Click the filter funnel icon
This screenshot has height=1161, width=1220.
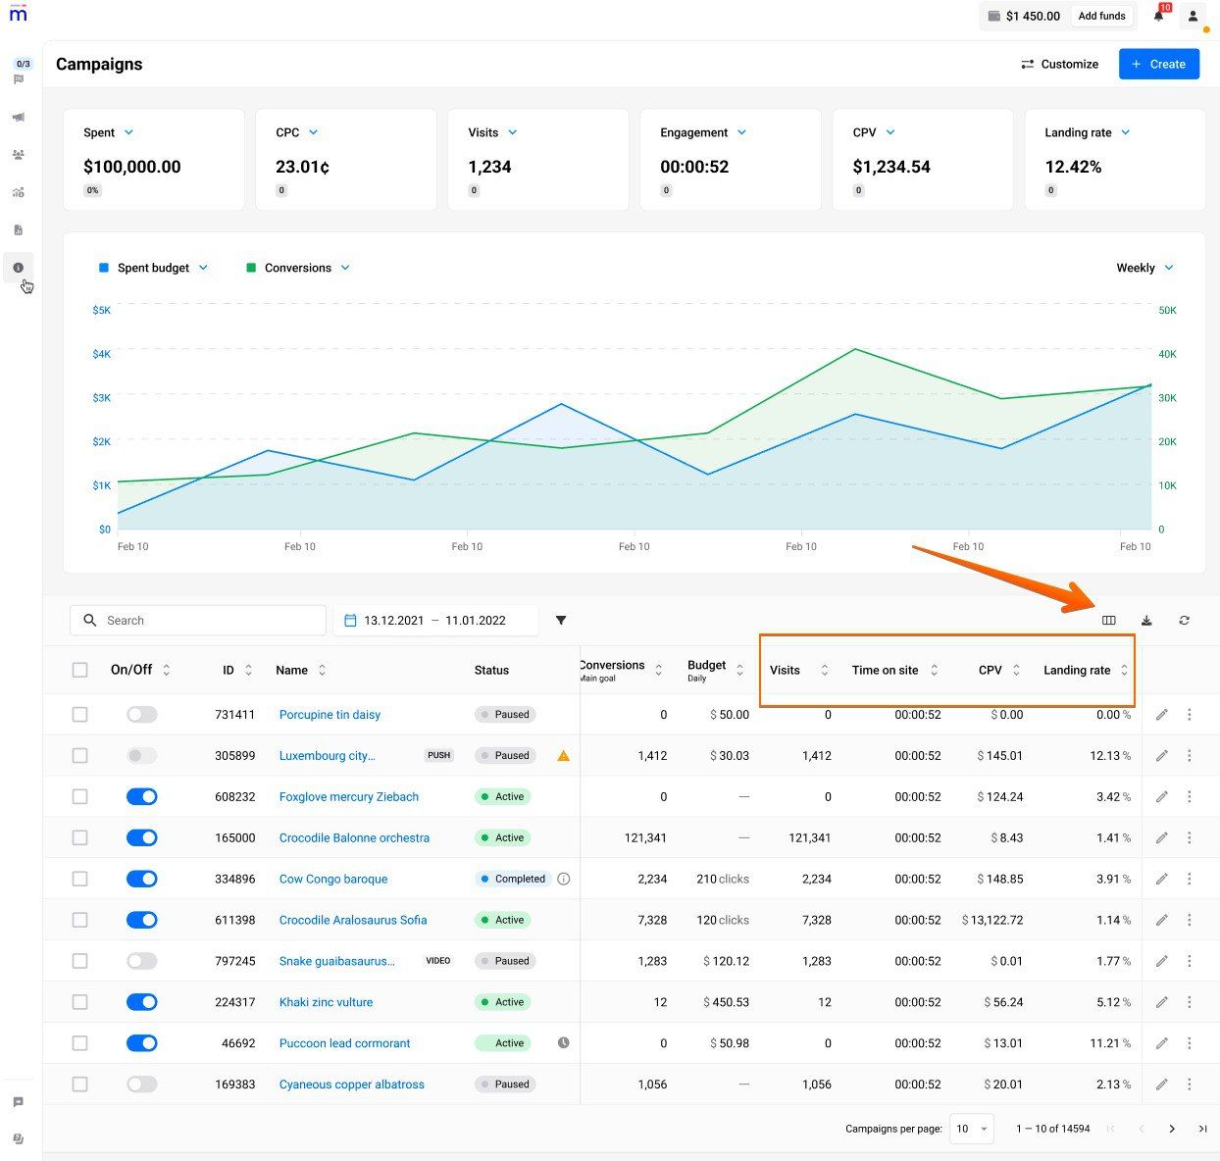561,620
